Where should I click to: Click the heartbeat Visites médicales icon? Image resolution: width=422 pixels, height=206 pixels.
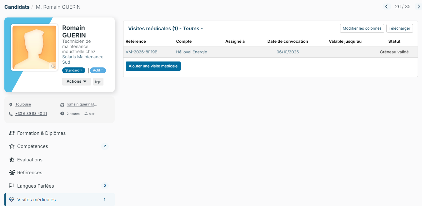pos(12,199)
